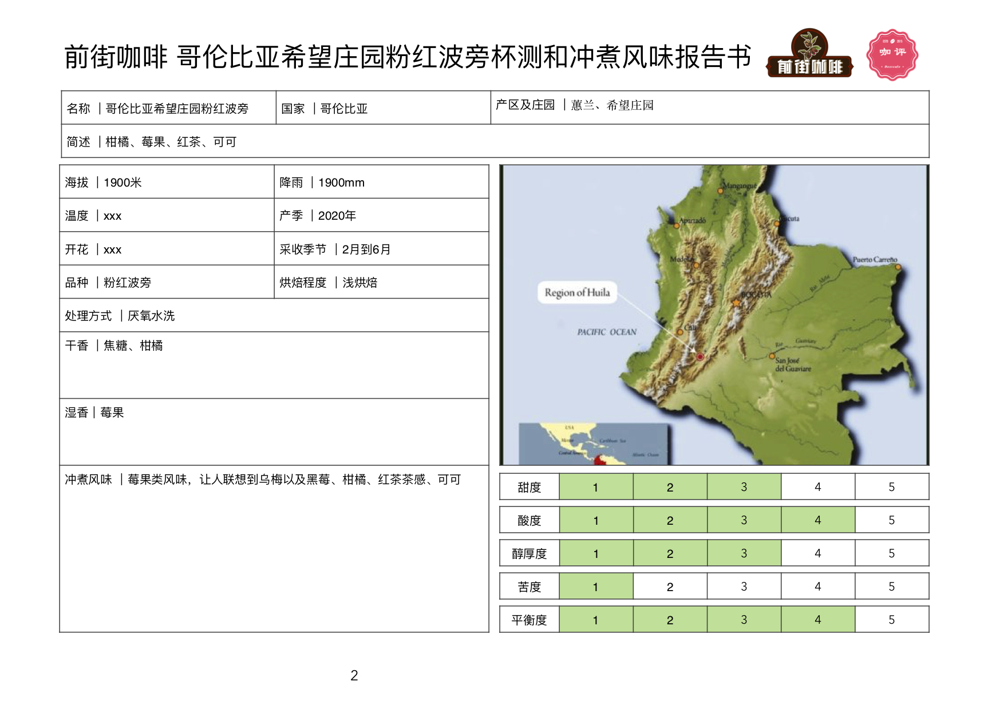
Task: Click the pink 咖评 round stamp logo
Action: pos(892,55)
